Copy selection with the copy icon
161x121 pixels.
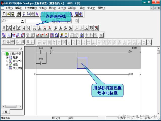click(28, 14)
